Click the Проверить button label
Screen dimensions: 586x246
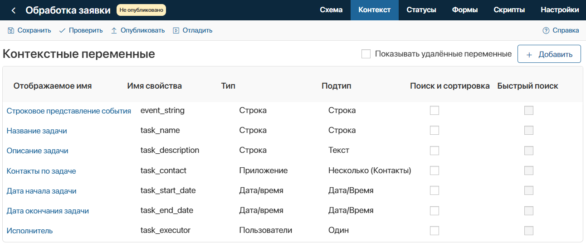click(86, 30)
